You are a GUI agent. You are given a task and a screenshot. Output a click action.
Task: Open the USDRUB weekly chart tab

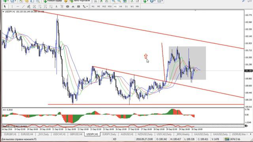[x=238, y=134]
